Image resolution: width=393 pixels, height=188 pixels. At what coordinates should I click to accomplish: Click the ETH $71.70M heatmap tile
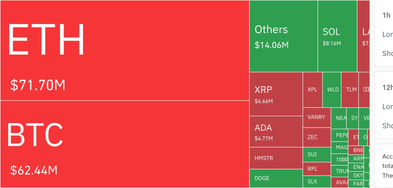pyautogui.click(x=125, y=51)
